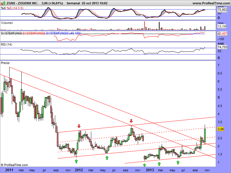Click the '%K %D (14 3 5)' stochastic label
The height and width of the screenshot is (173, 231).
pyautogui.click(x=12, y=8)
